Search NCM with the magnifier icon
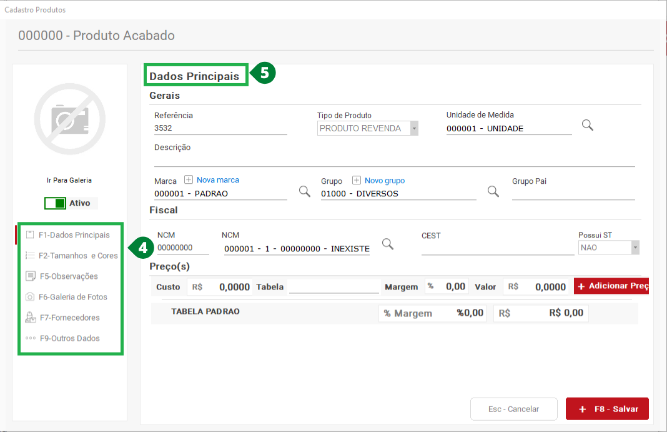 pyautogui.click(x=388, y=244)
